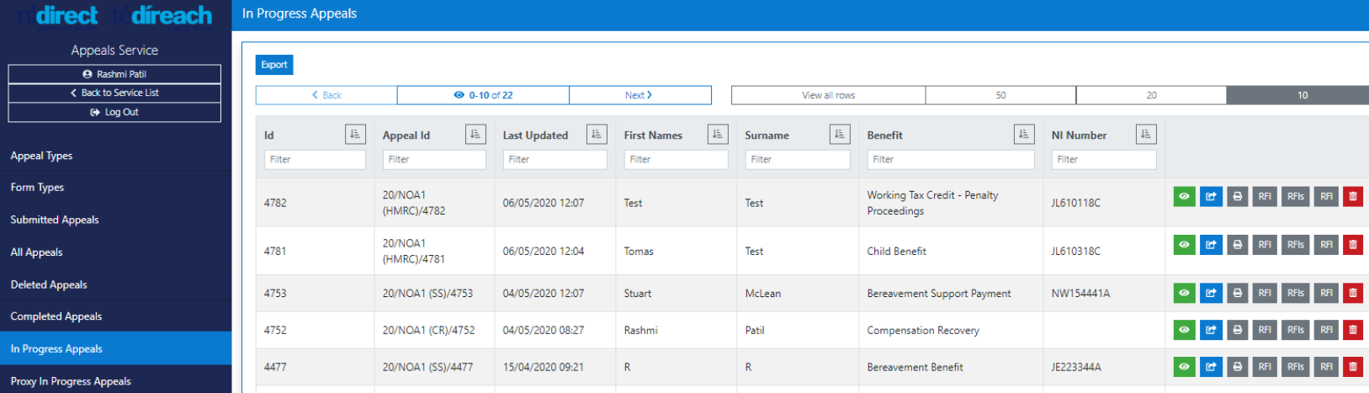Open the RFIs button for appeal 4752
The width and height of the screenshot is (1369, 393).
point(1296,330)
